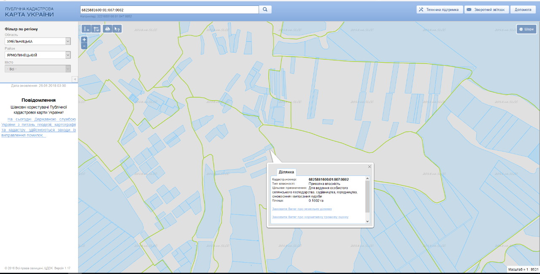This screenshot has width=540, height=274.
Task: Open the Район dropdown showing ЯРМОЛИНЕЦЬКИЙ
Action: click(38, 55)
